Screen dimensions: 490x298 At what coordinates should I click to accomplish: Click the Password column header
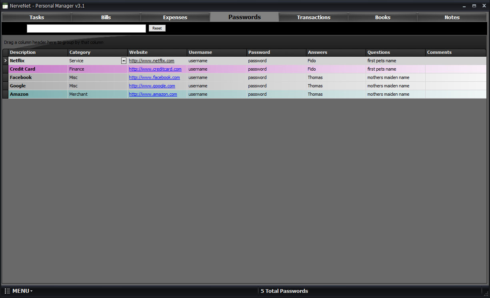[x=276, y=52]
